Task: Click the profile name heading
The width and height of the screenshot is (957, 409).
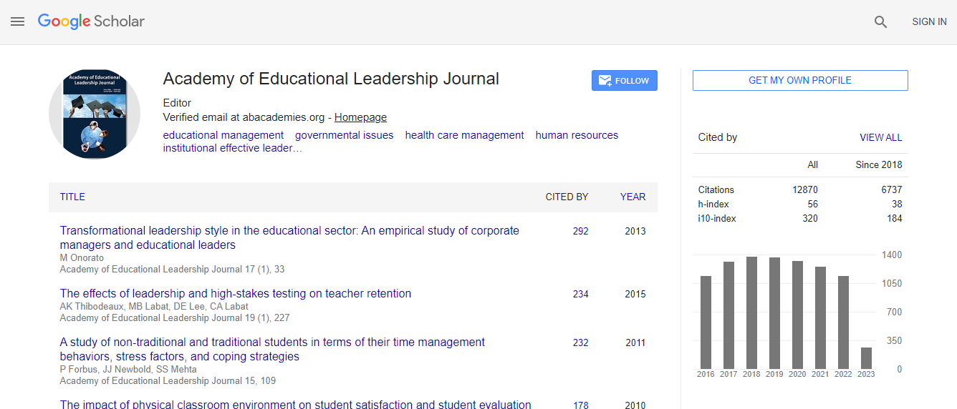Action: (x=331, y=79)
